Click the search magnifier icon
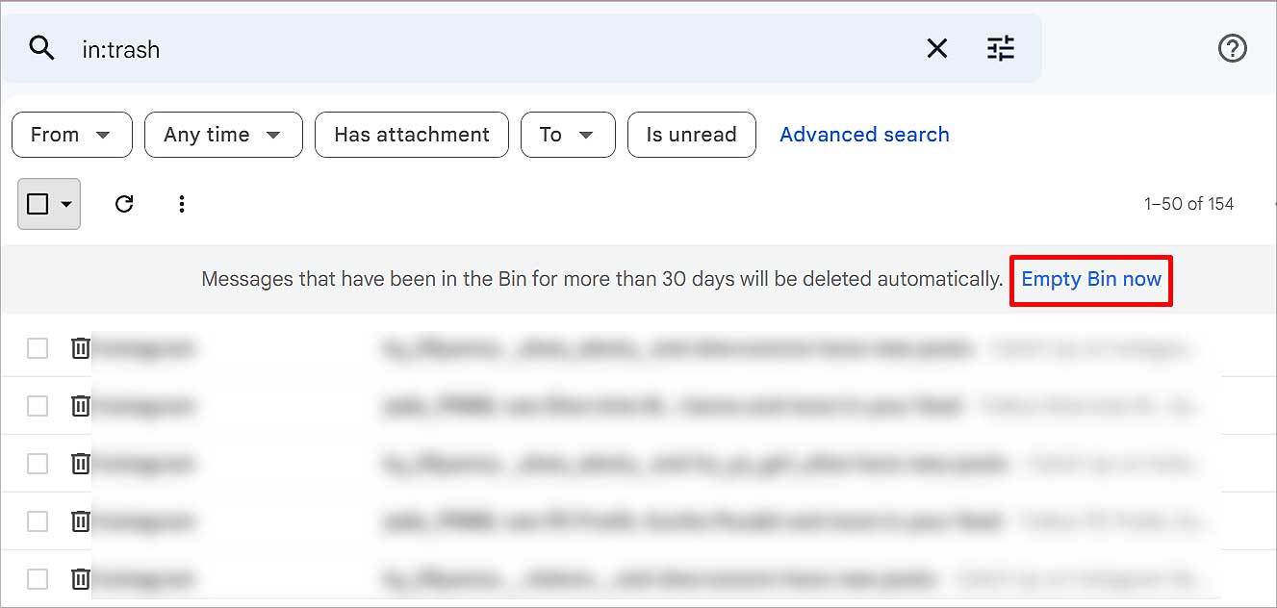1277x608 pixels. pyautogui.click(x=41, y=48)
